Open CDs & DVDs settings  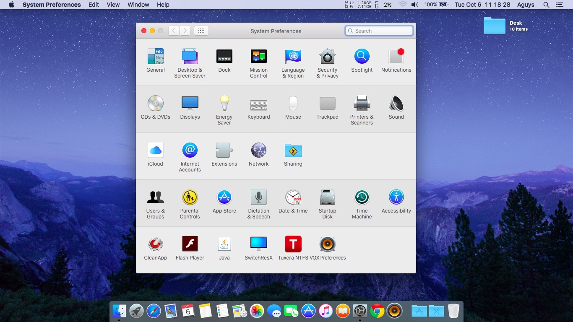coord(156,108)
